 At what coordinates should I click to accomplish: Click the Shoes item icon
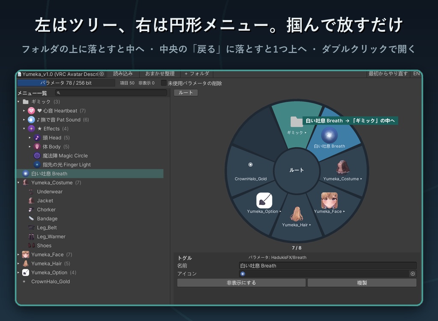(x=31, y=246)
